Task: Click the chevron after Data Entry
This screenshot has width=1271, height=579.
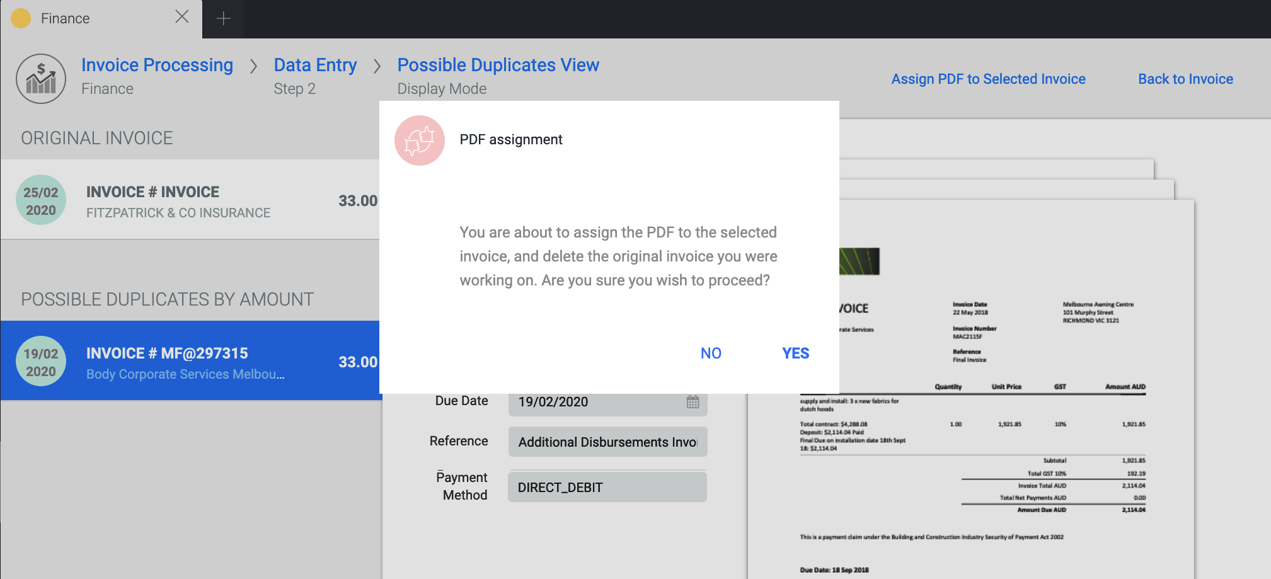Action: pos(377,66)
